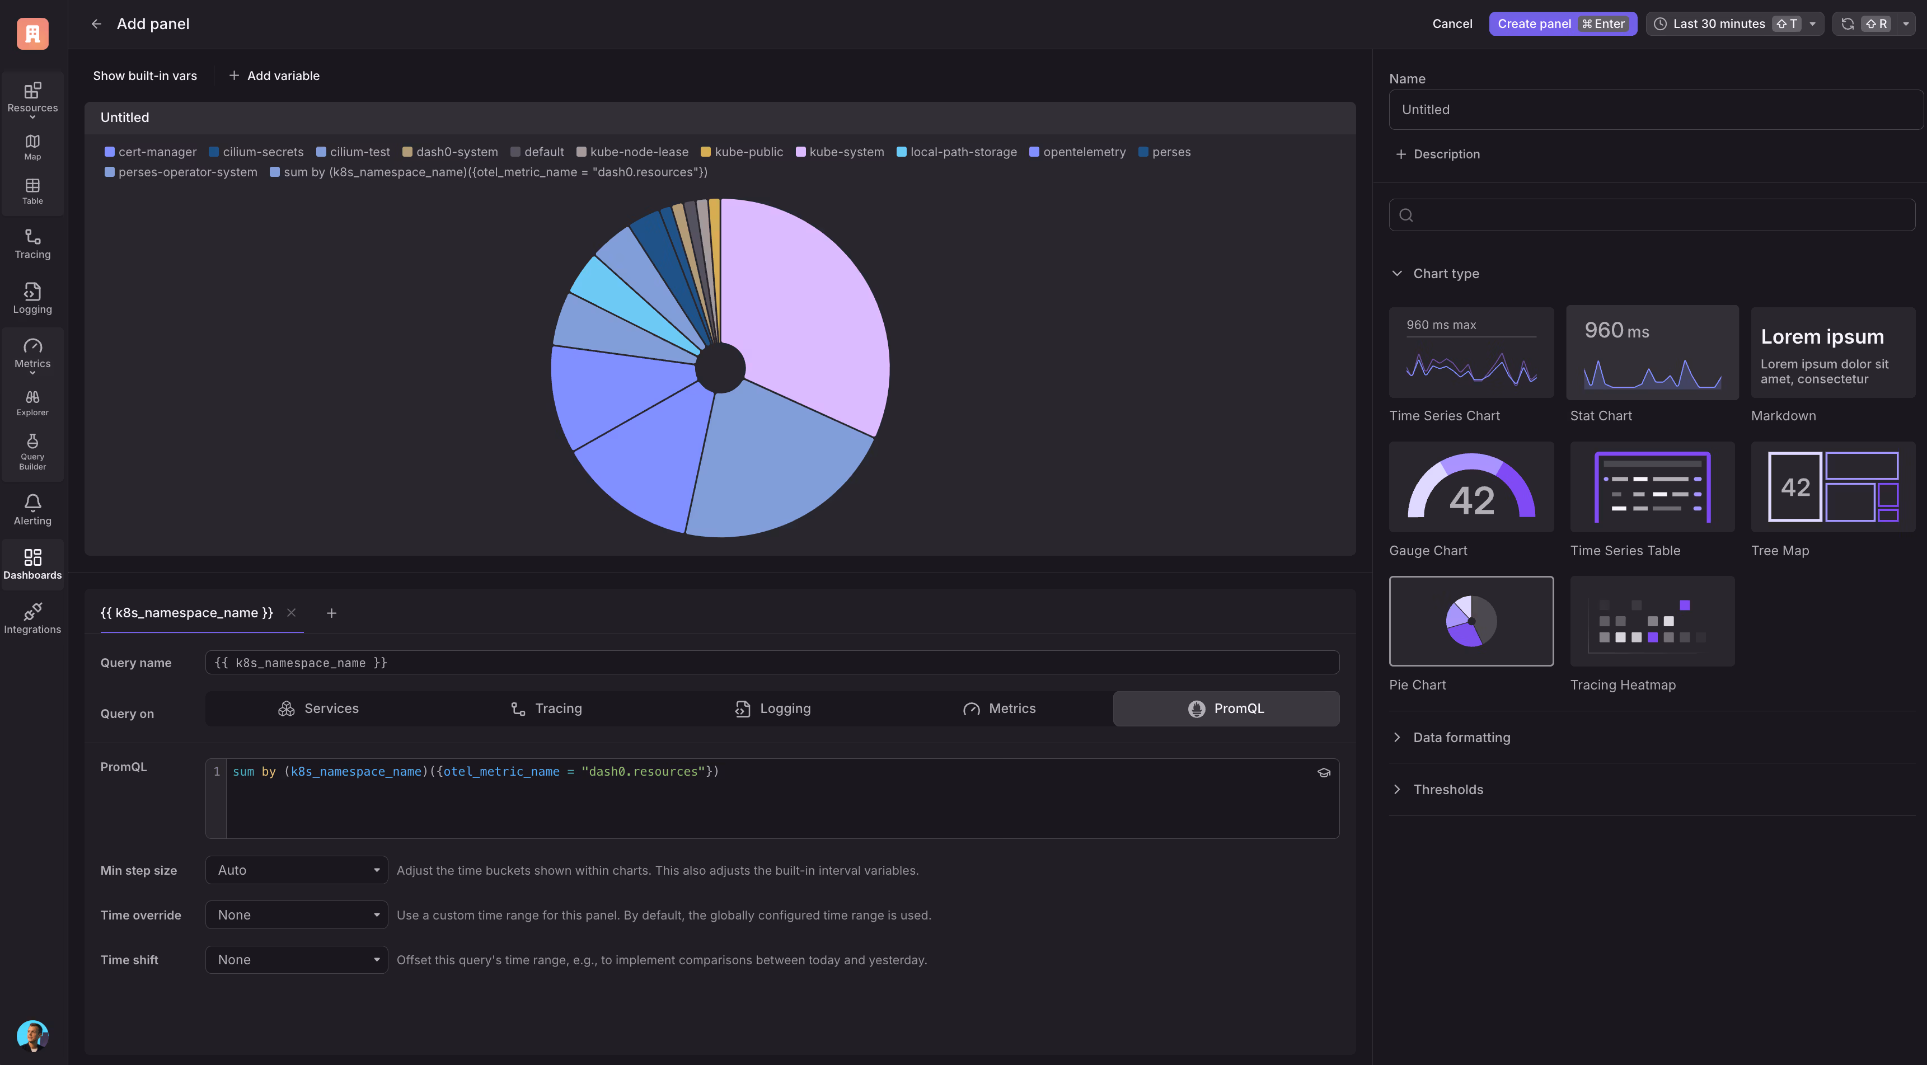Open the Map view in sidebar
Image resolution: width=1927 pixels, height=1065 pixels.
(32, 147)
